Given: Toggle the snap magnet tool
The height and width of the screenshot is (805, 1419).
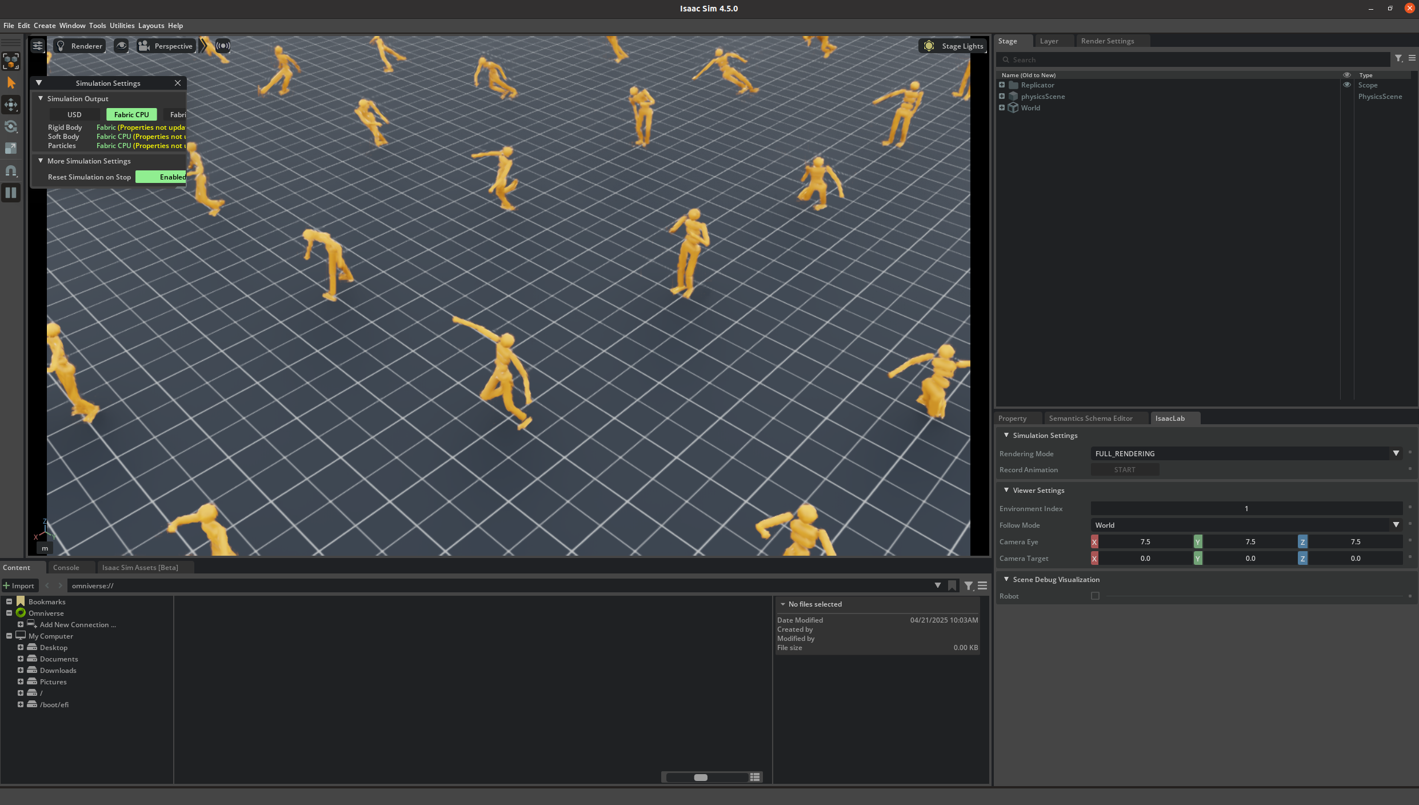Looking at the screenshot, I should 11,170.
